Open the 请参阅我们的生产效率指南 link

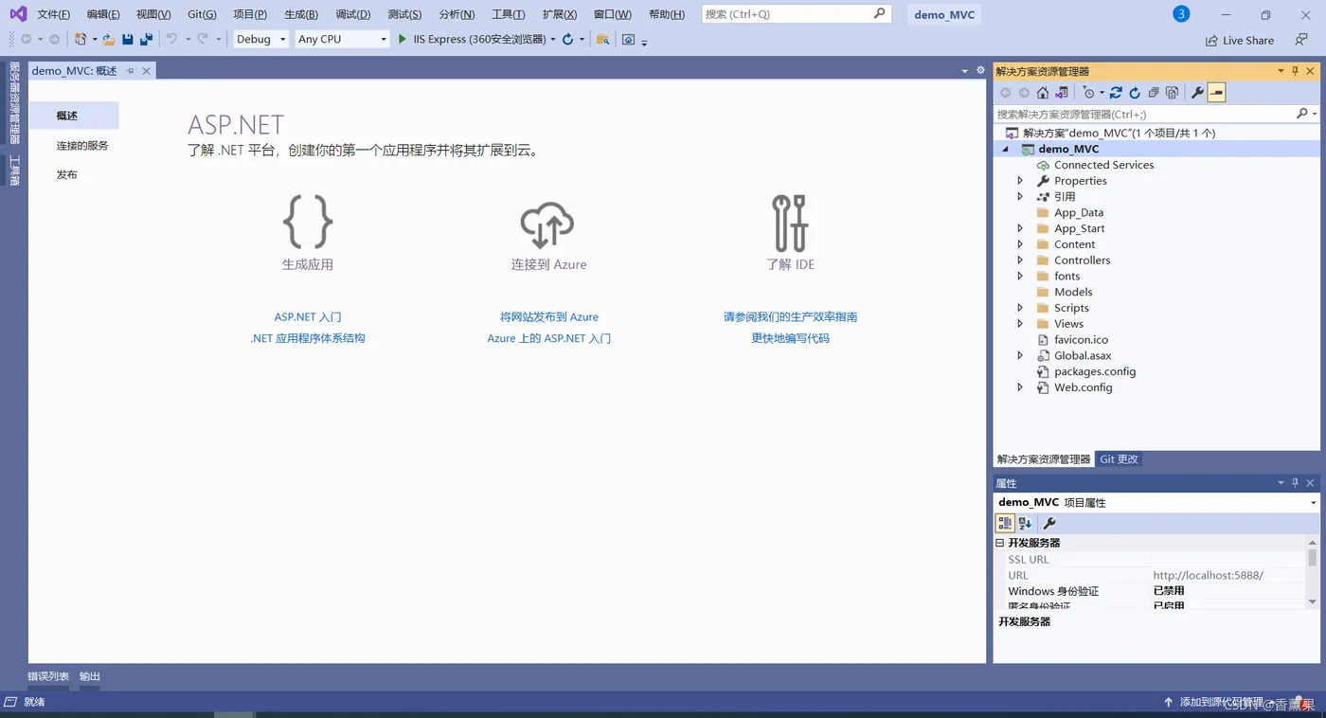791,317
